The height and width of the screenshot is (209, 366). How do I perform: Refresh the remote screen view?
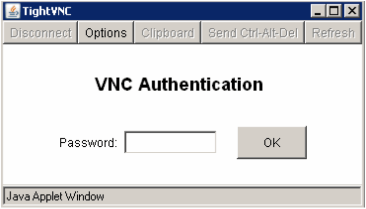tap(333, 33)
